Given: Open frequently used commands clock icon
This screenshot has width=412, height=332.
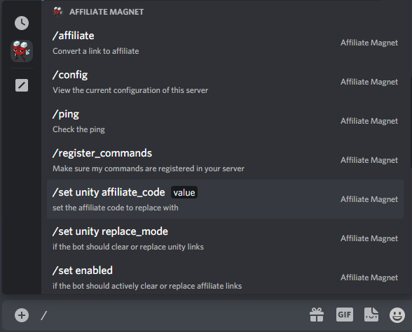Looking at the screenshot, I should pyautogui.click(x=22, y=23).
